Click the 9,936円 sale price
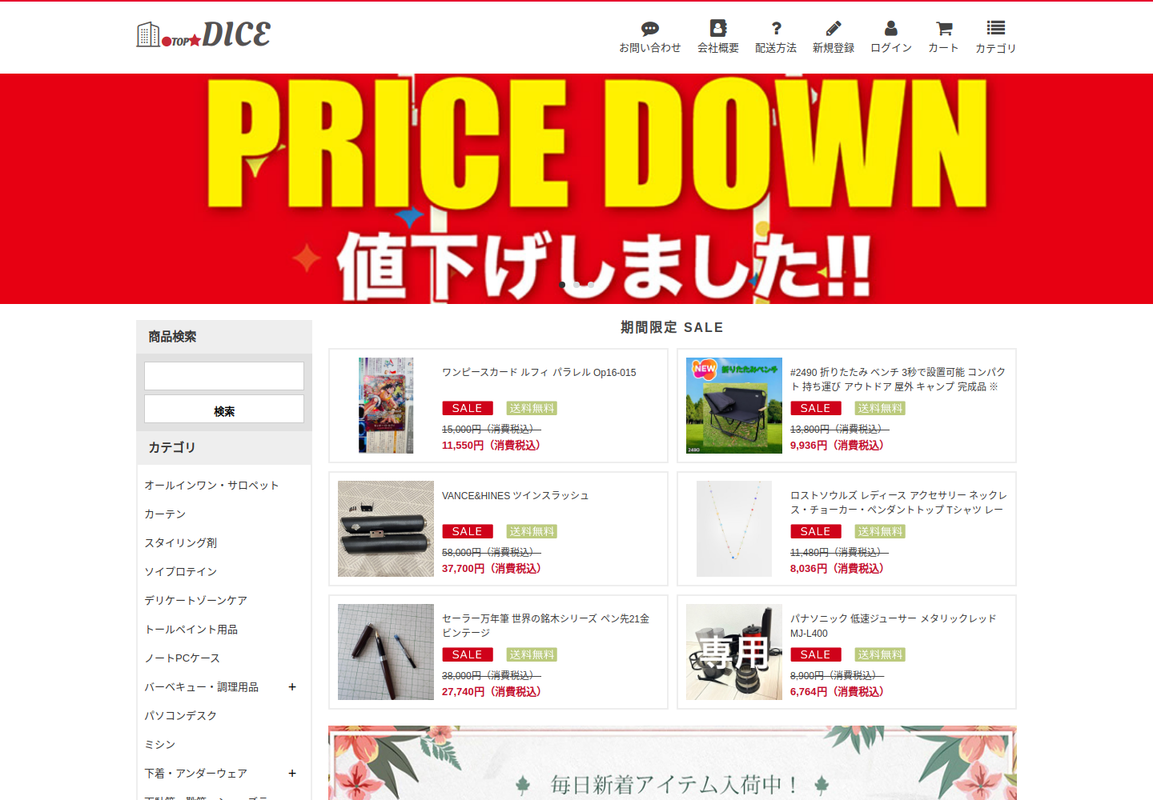This screenshot has height=800, width=1153. (x=837, y=446)
